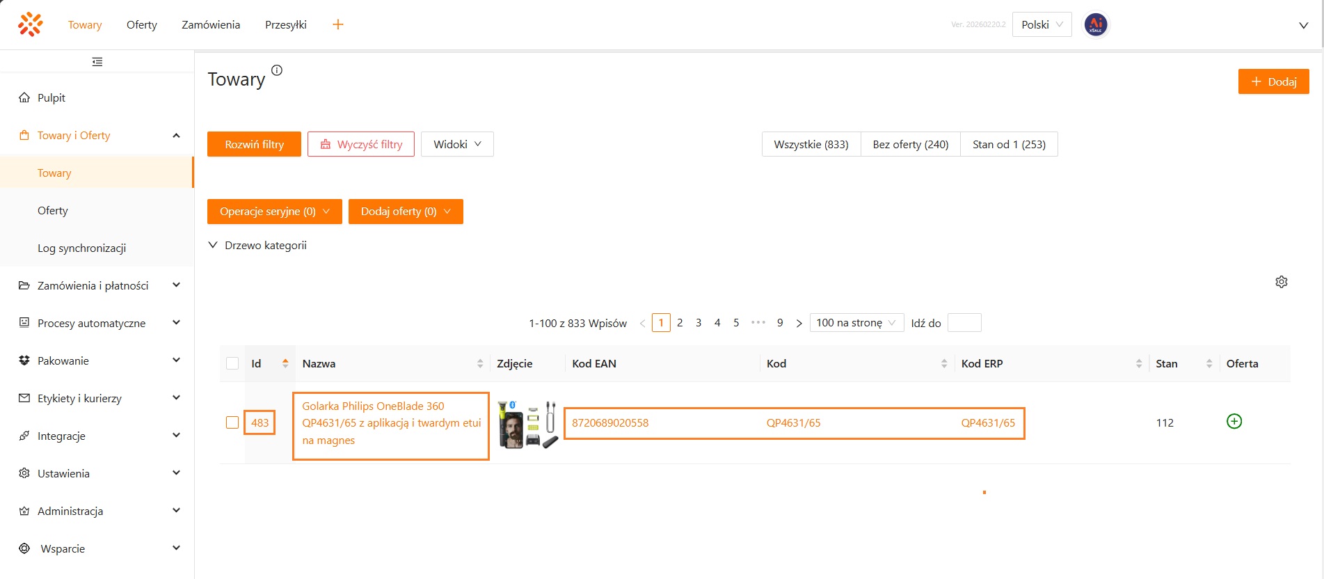Viewport: 1324px width, 579px height.
Task: Collapse the sidebar with the menu-fold icon
Action: [x=97, y=62]
